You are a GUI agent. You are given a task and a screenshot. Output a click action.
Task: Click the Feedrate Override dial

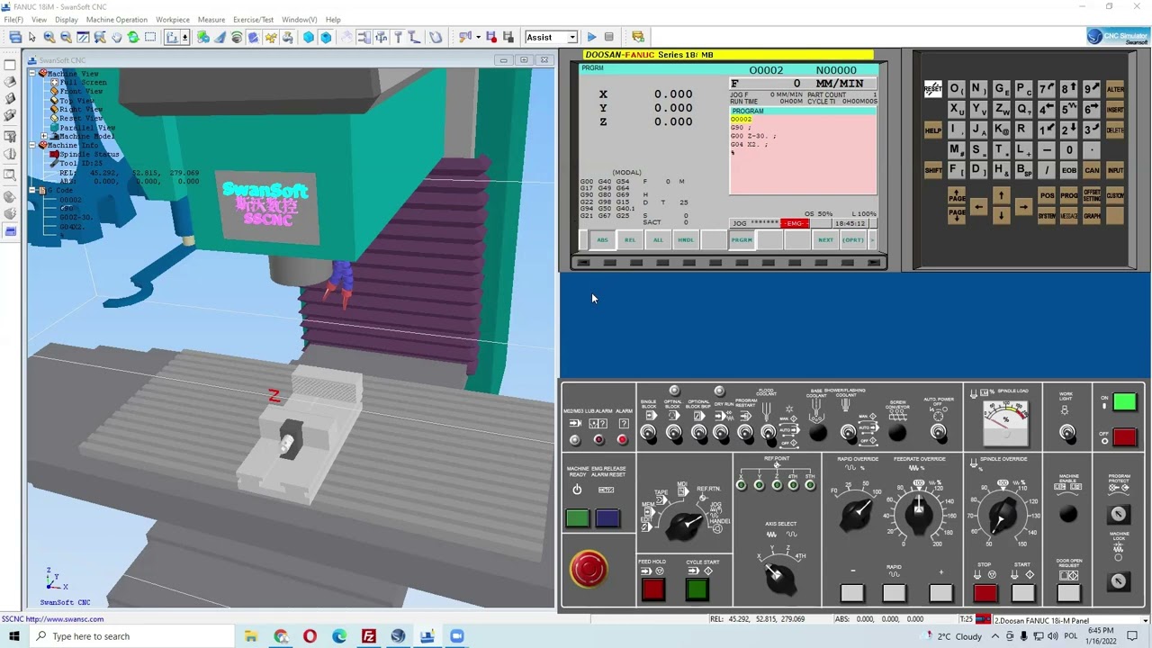(x=918, y=513)
